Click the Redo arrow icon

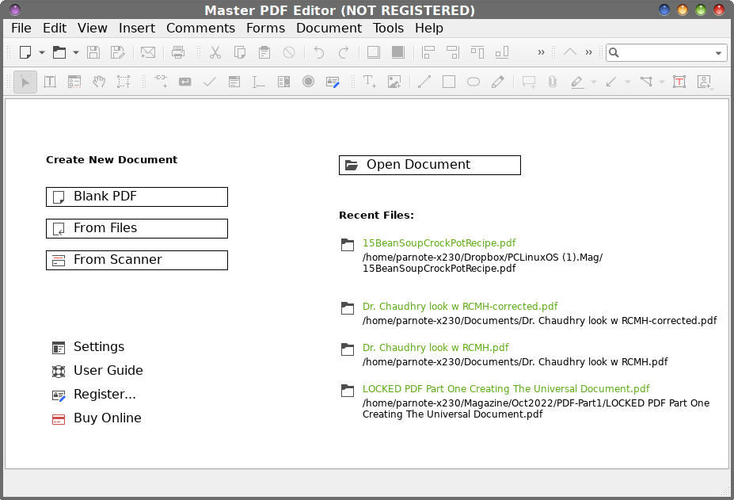(x=344, y=52)
